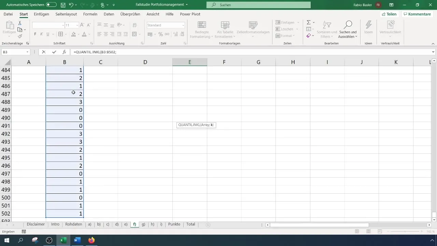The height and width of the screenshot is (246, 437).
Task: Open the Schriftart dialog launcher
Action: 91,43
